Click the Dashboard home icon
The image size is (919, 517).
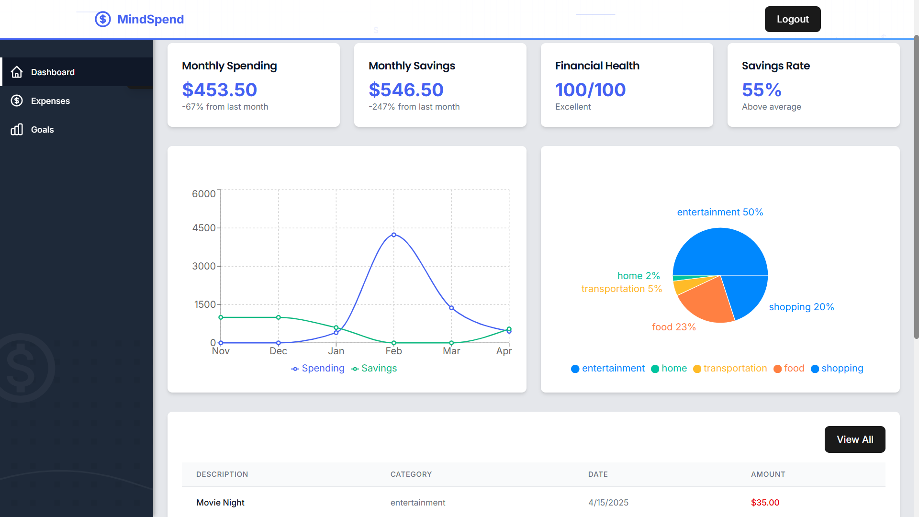[17, 72]
